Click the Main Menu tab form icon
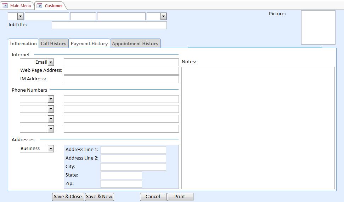The width and height of the screenshot is (344, 202). pos(5,6)
